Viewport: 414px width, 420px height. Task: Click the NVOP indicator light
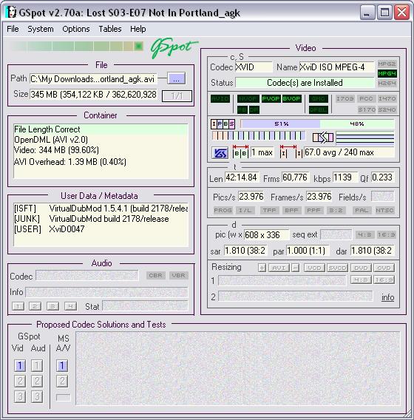click(x=248, y=99)
